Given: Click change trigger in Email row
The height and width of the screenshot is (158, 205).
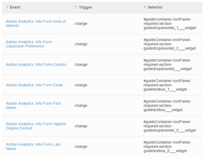Looking at the screenshot, I should click(81, 85).
